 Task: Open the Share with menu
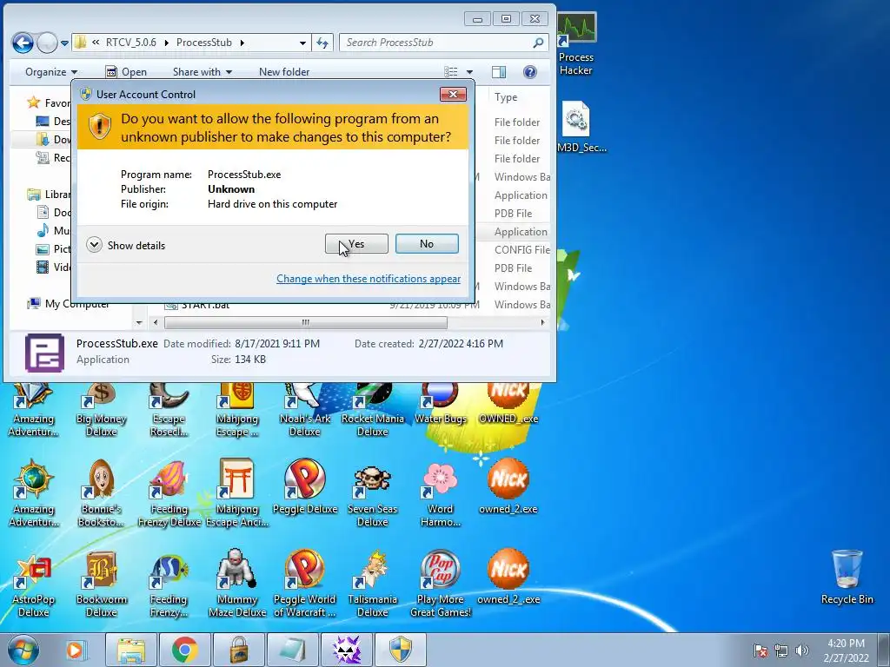tap(202, 72)
